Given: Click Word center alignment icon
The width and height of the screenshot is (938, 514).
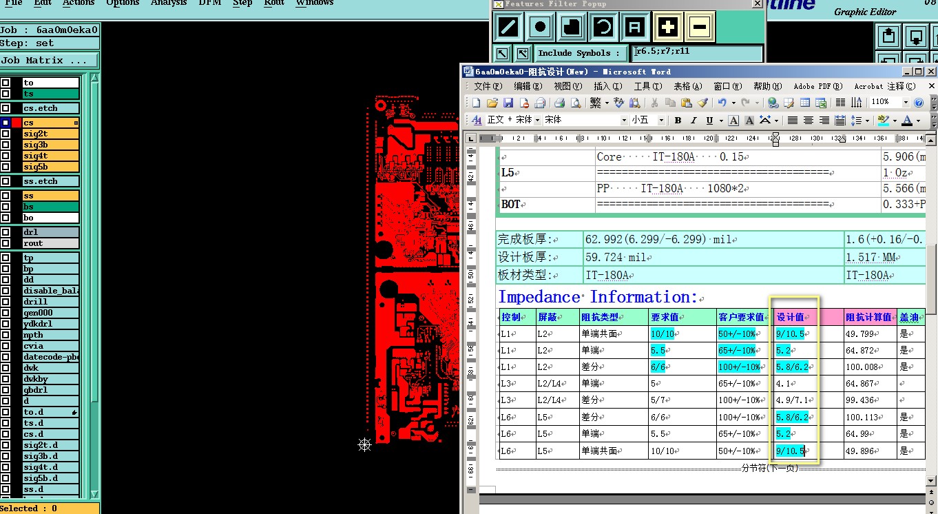Looking at the screenshot, I should click(x=809, y=120).
